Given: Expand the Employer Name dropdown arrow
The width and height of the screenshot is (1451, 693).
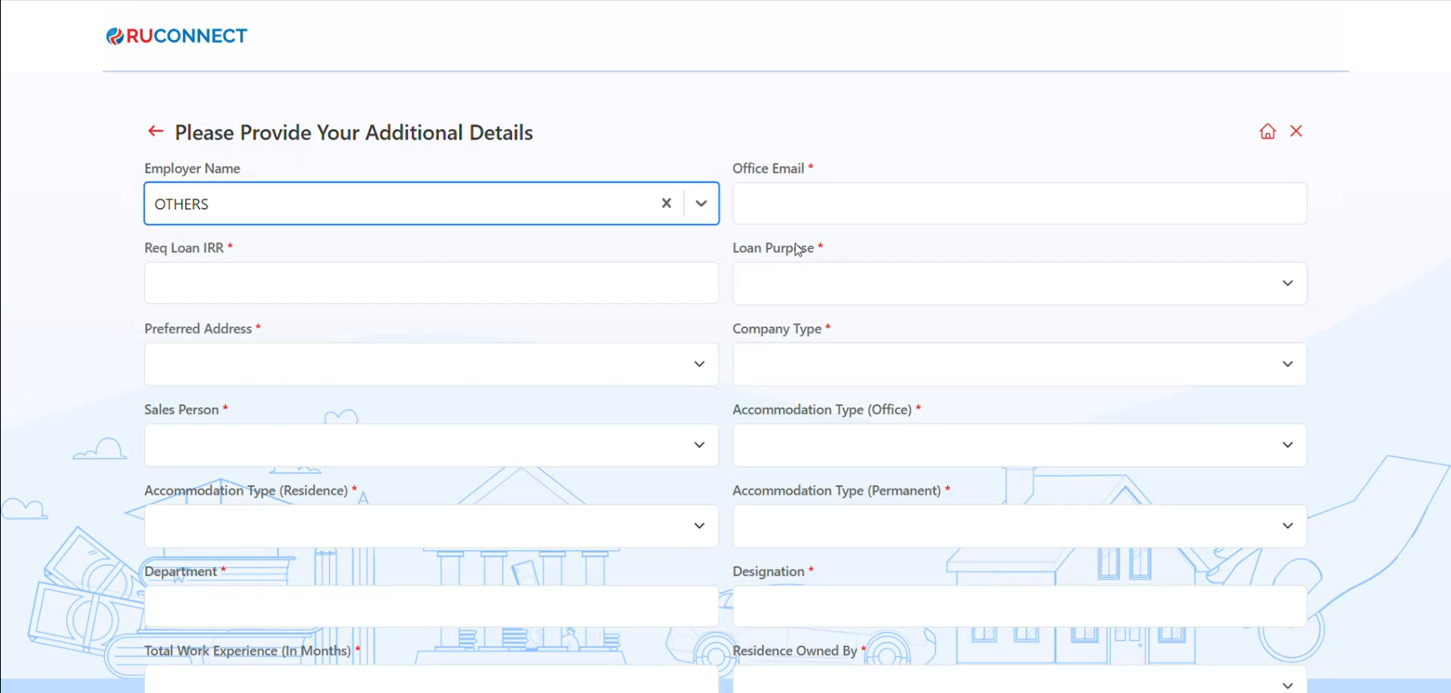Looking at the screenshot, I should pyautogui.click(x=701, y=203).
